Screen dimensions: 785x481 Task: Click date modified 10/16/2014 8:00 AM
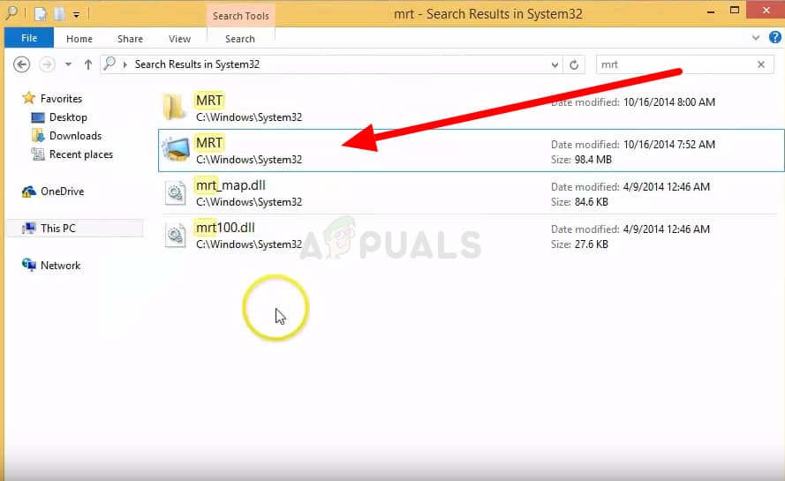(668, 102)
